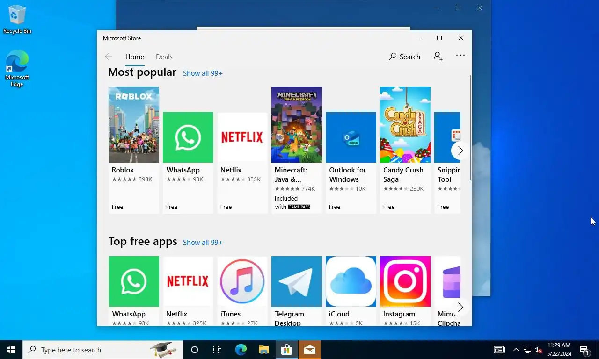Open WhatsApp icon in Top free apps
Screen dimensions: 599x359
(x=134, y=281)
